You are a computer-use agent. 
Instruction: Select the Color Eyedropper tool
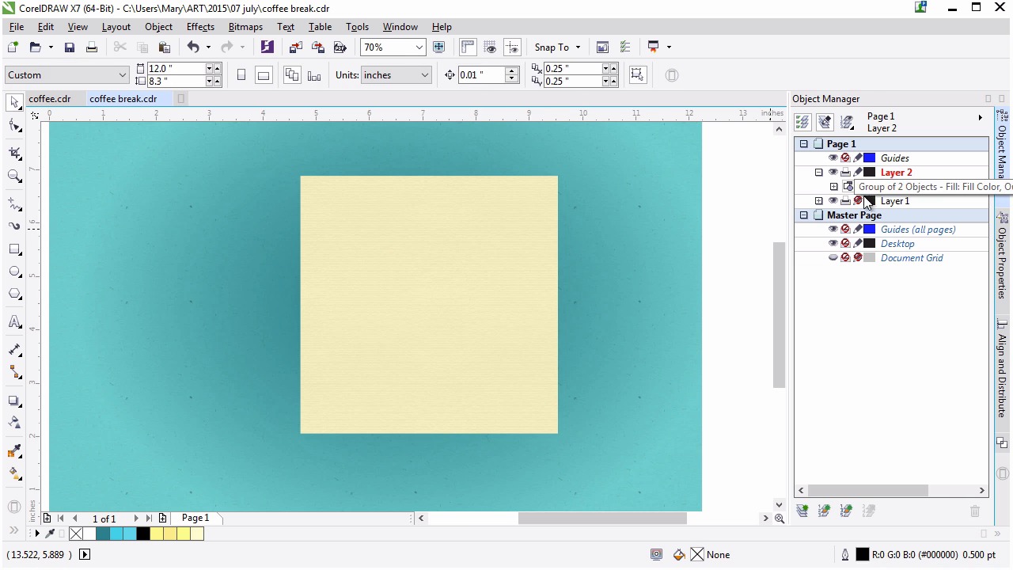[14, 451]
